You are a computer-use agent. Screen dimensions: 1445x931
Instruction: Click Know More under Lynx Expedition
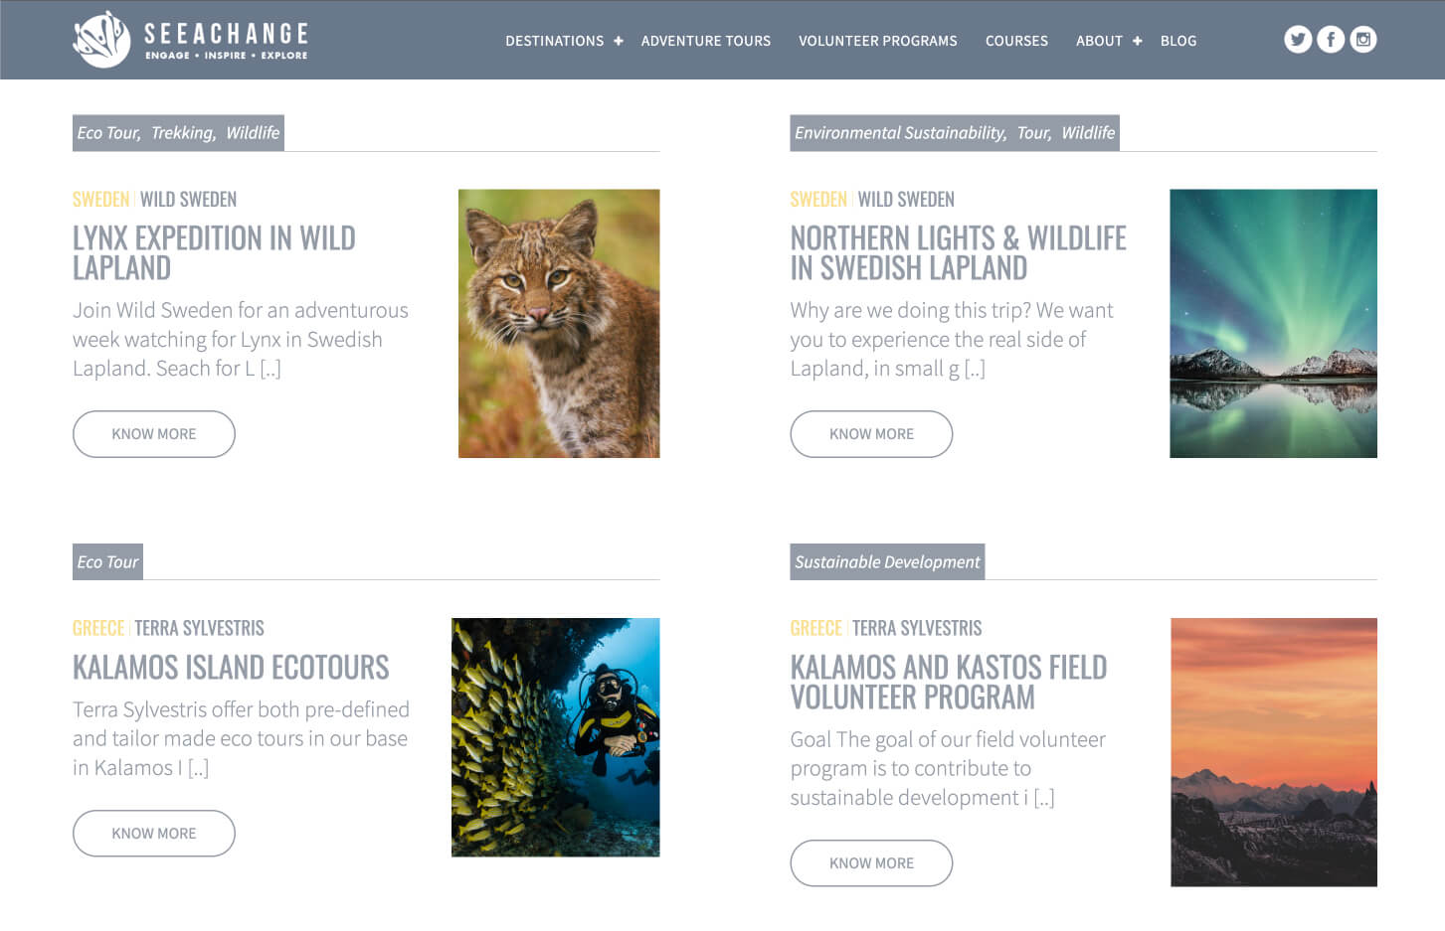click(154, 434)
